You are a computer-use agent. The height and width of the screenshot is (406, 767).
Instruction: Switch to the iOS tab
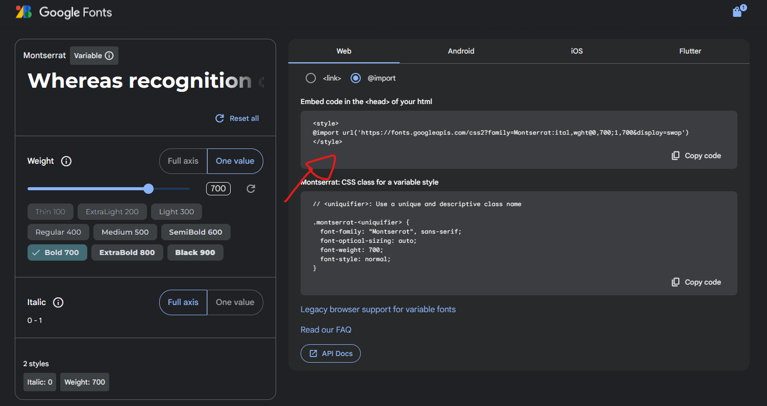click(577, 51)
